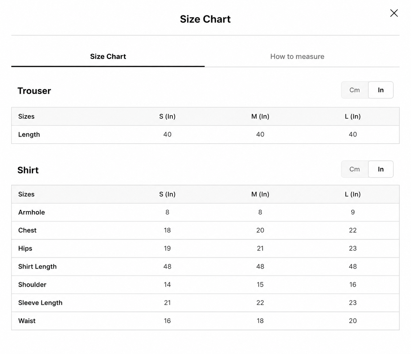Screen dimensions: 411x354
Task: Close the Size Chart dialog
Action: [x=394, y=13]
